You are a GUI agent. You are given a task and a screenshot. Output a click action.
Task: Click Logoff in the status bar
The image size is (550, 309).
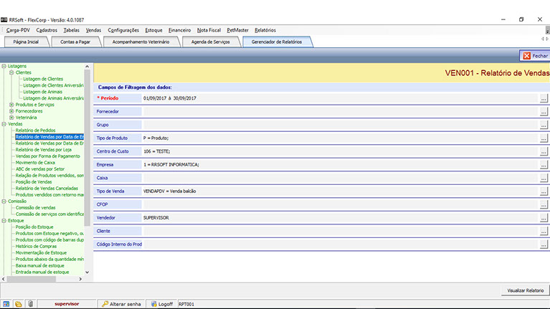pyautogui.click(x=161, y=304)
